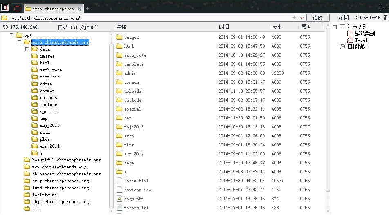This screenshot has height=219, width=389.
Task: Open 日程提醒 schedule reminder icon
Action: pos(342,46)
